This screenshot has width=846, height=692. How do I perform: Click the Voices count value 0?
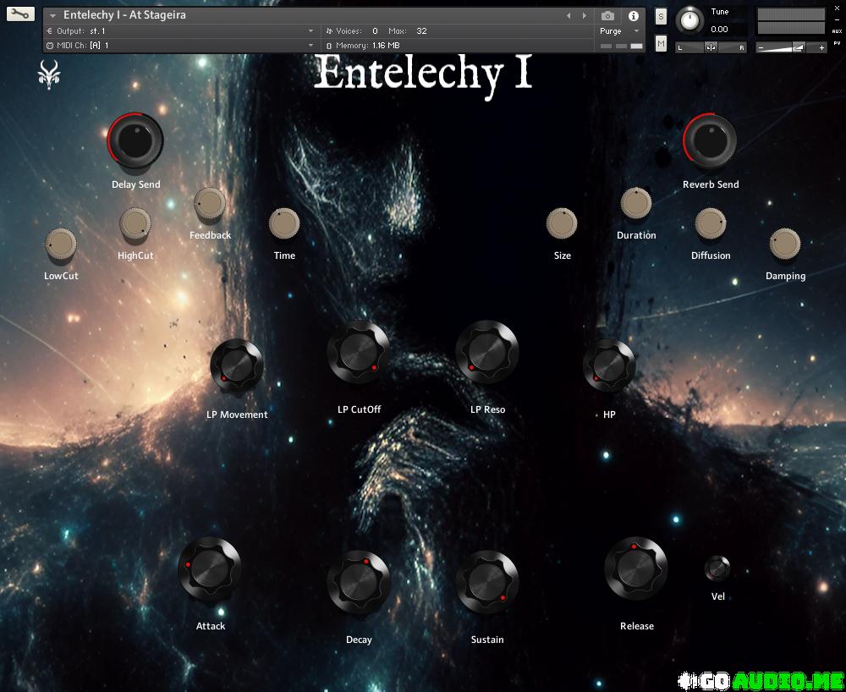point(375,31)
